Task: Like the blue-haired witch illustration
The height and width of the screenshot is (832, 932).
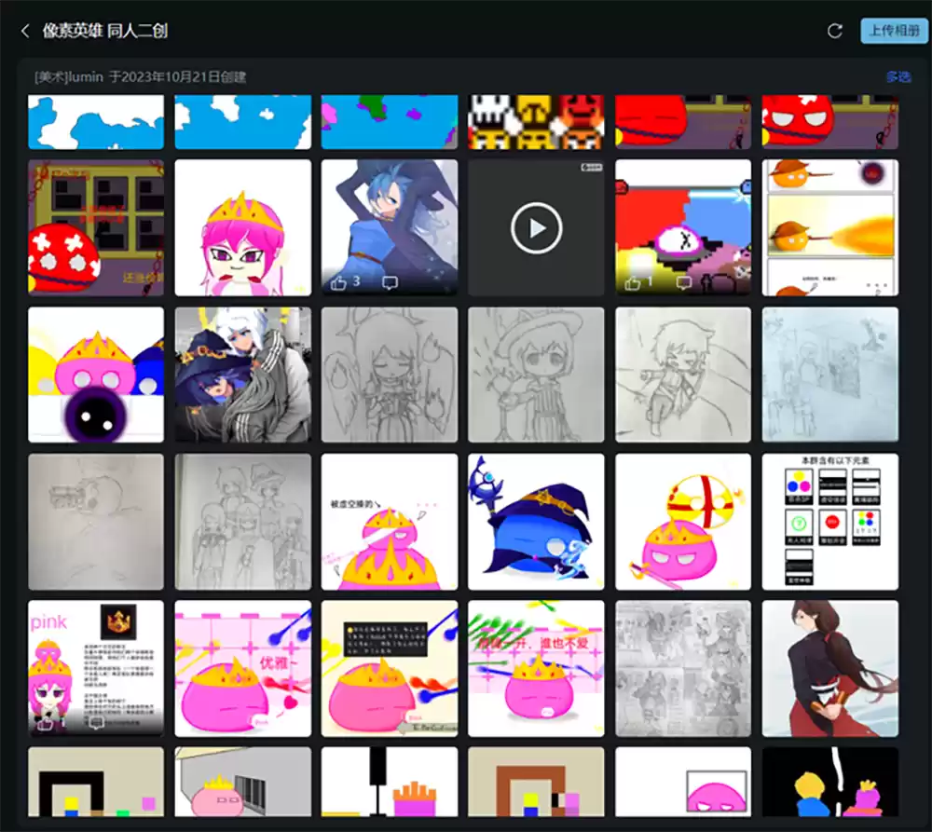Action: [339, 283]
